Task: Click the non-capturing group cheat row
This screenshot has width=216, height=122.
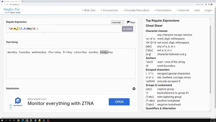Action: (x=164, y=97)
